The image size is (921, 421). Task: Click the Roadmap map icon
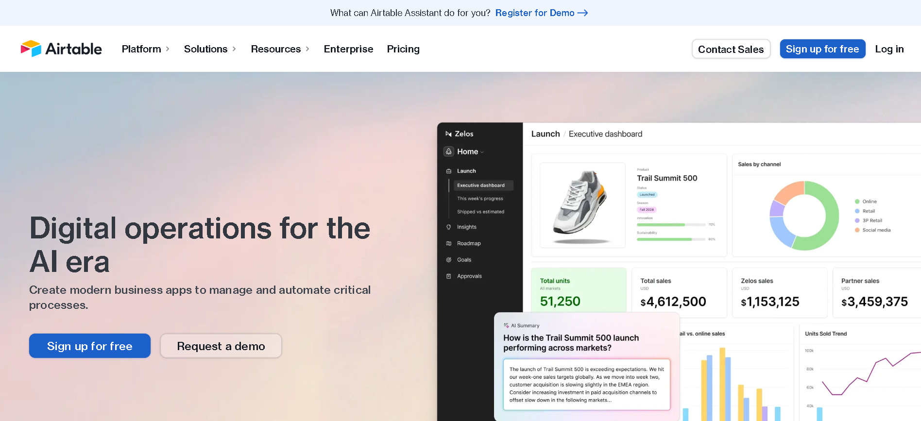(x=449, y=243)
